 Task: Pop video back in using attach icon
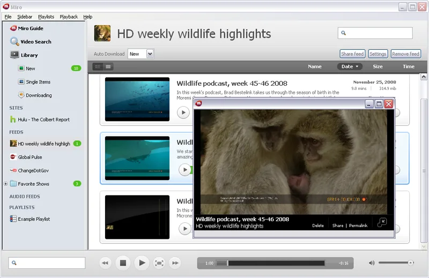(382, 222)
